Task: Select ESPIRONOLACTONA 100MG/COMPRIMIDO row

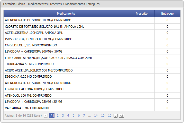Action: click(92, 89)
